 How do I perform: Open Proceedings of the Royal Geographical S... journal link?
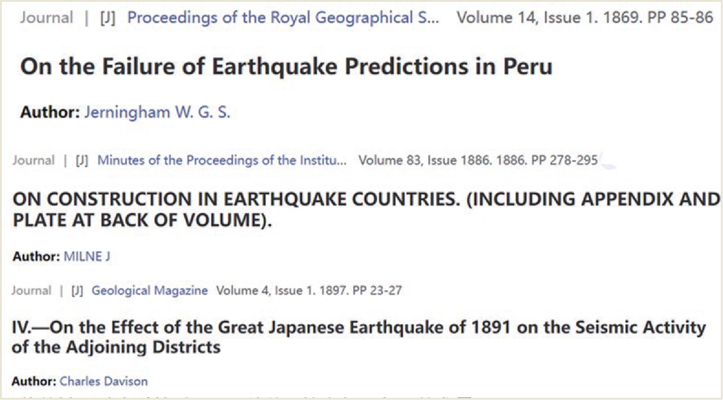click(283, 18)
